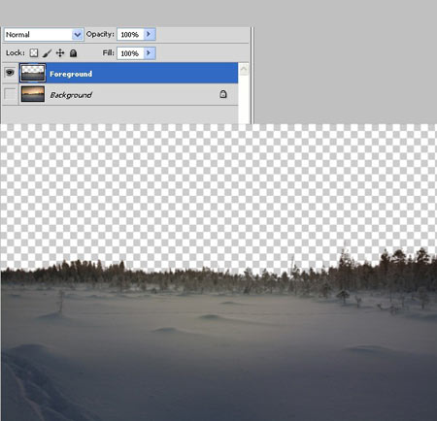Select the Foreground layer thumbnail
The width and height of the screenshot is (437, 421).
pos(33,73)
